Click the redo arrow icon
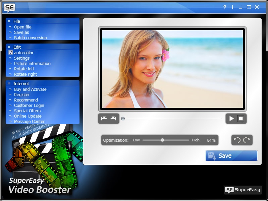This screenshot has width=268, height=201. pos(247,140)
